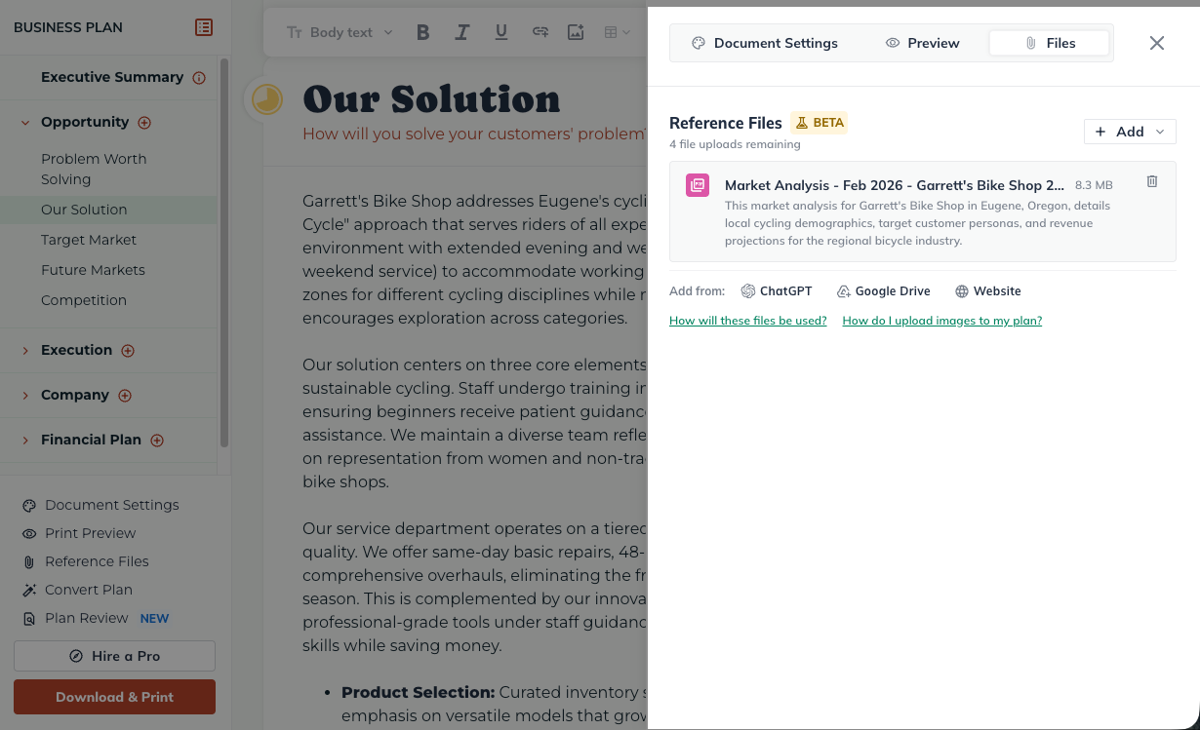Image resolution: width=1200 pixels, height=730 pixels.
Task: Add a file from Google Drive
Action: [883, 291]
